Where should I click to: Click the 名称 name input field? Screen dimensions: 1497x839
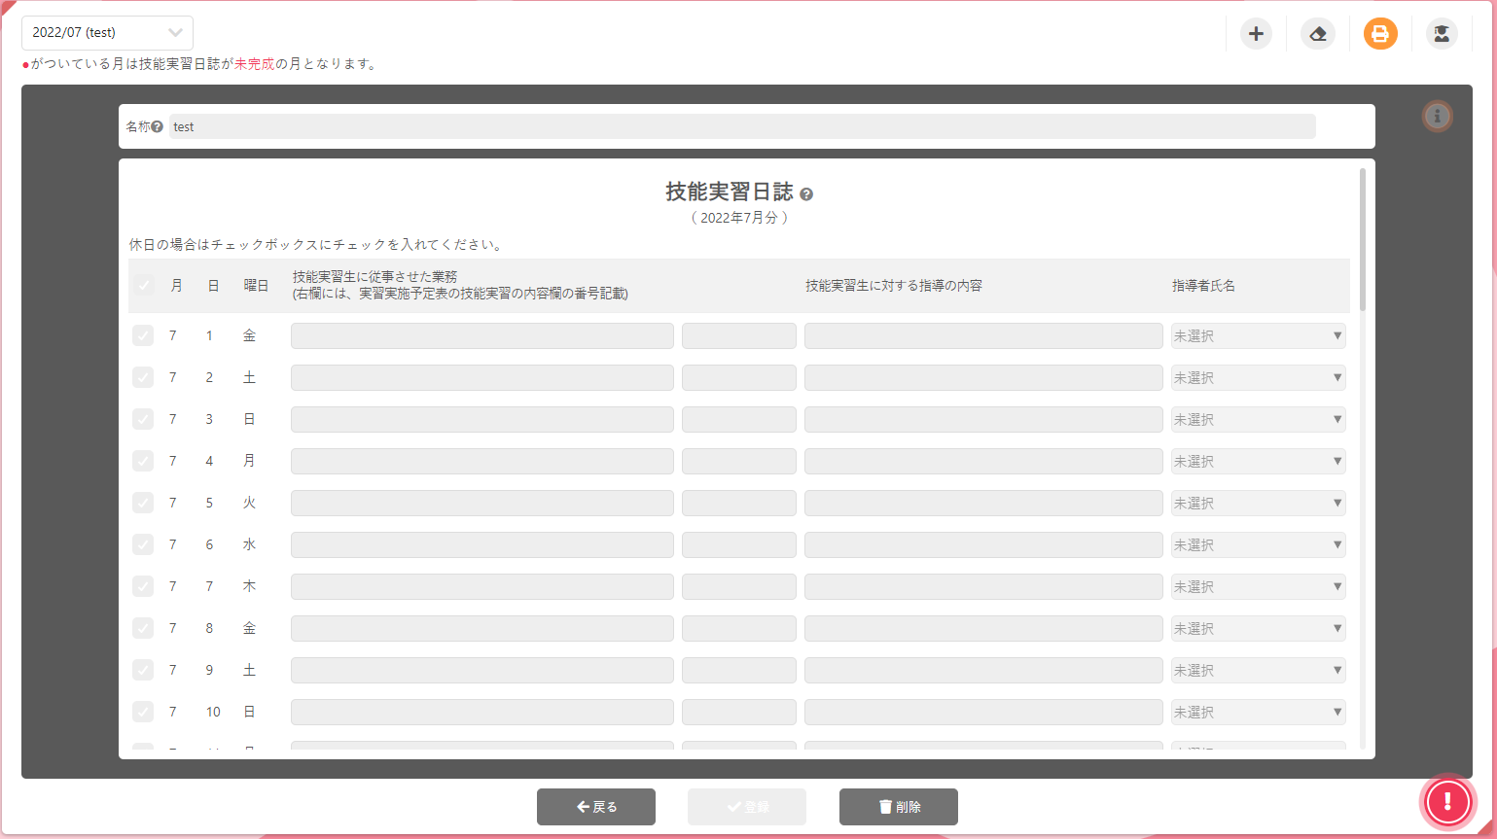(741, 127)
